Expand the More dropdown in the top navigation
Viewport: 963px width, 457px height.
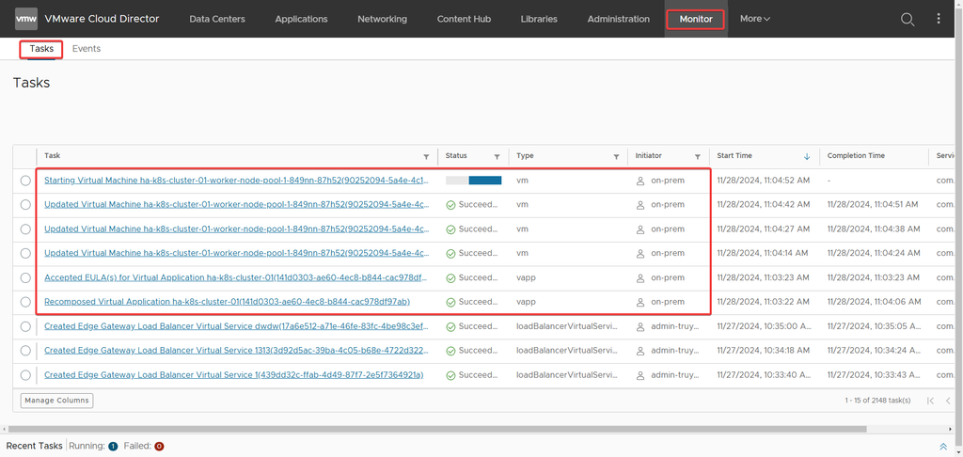(x=754, y=19)
